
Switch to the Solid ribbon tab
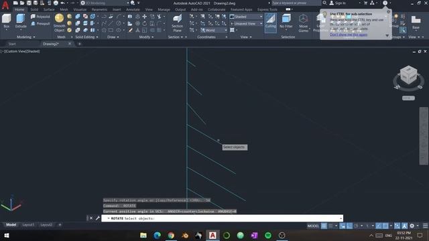pyautogui.click(x=34, y=9)
